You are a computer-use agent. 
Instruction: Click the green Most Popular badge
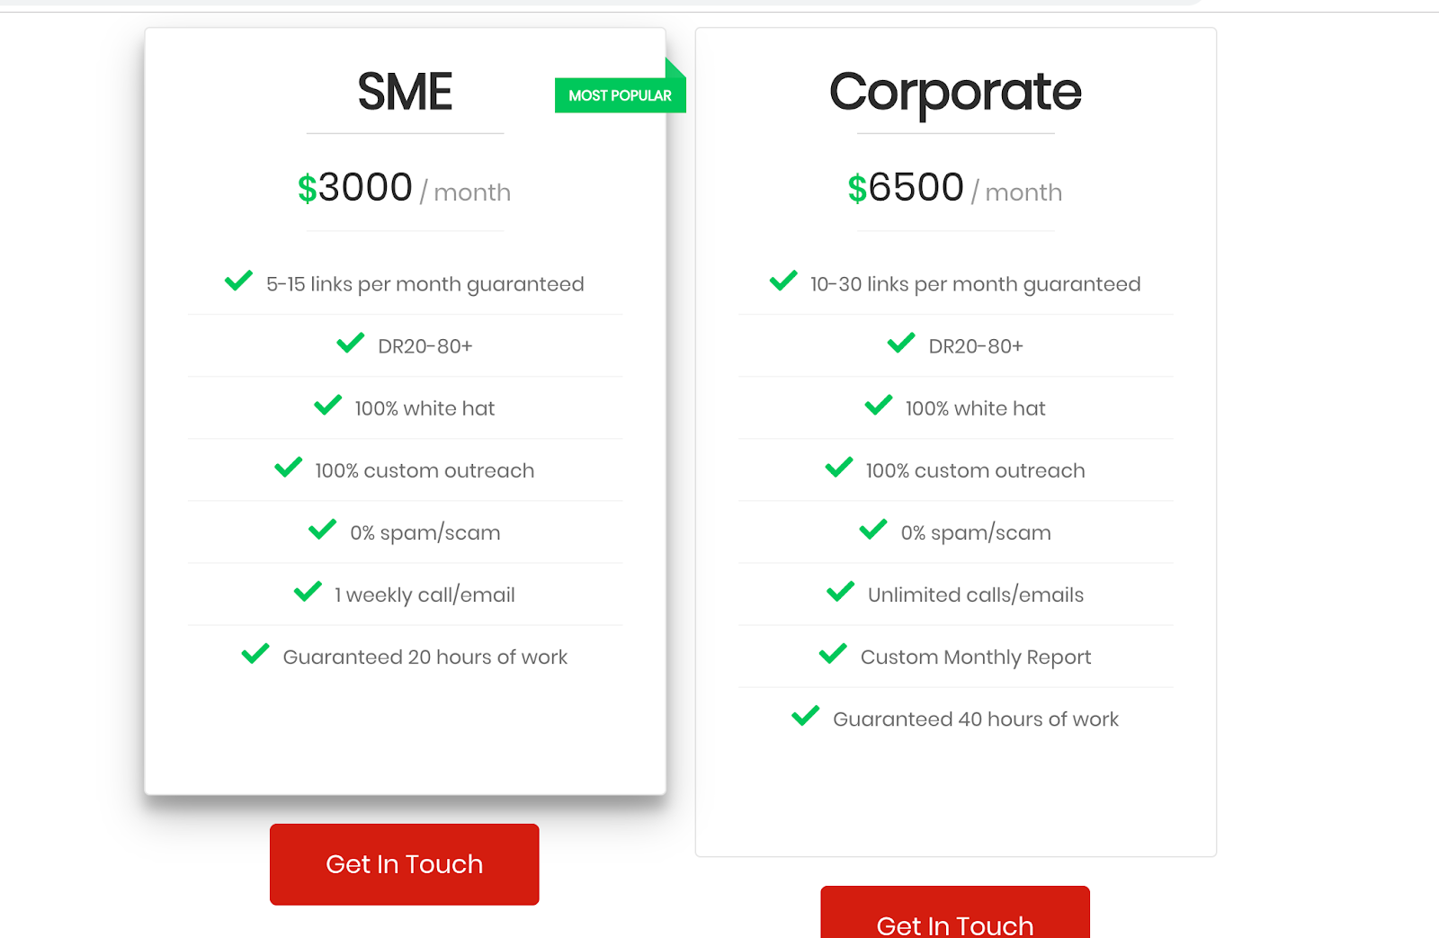click(620, 95)
